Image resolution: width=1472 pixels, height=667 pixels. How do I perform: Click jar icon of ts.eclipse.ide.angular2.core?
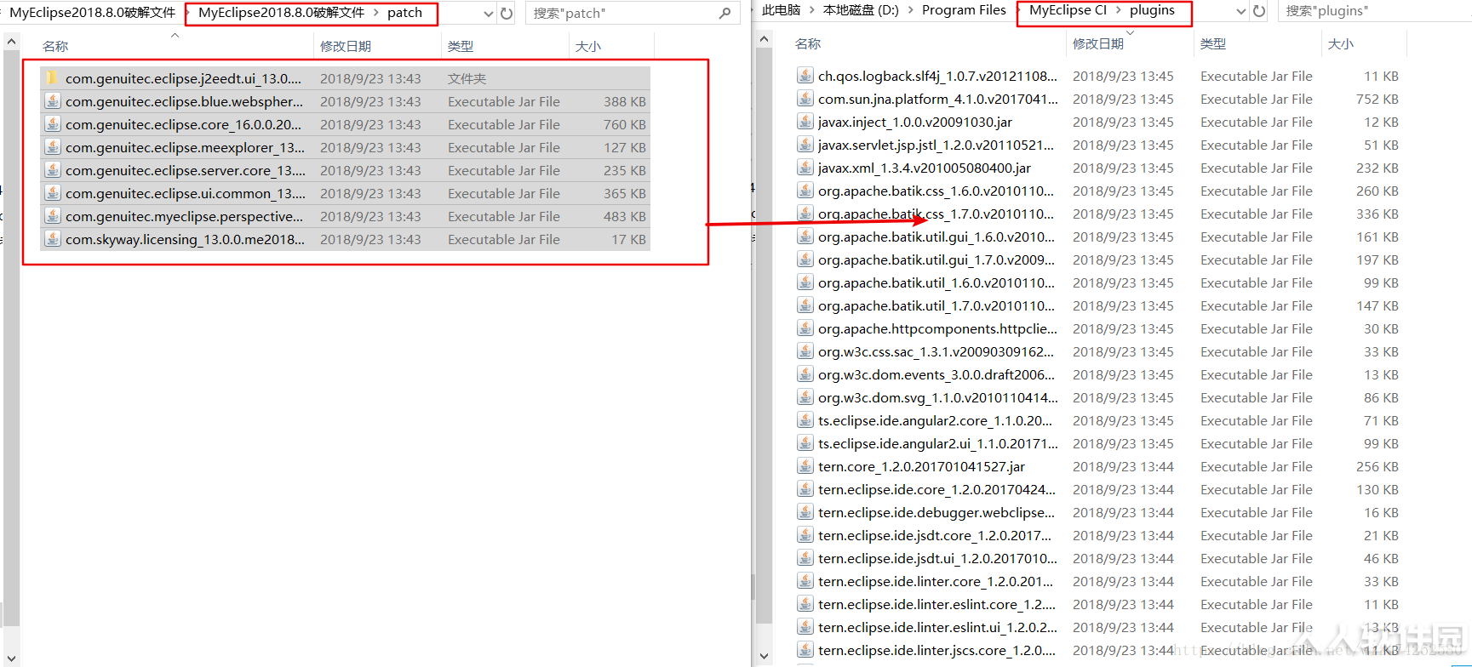click(x=805, y=420)
